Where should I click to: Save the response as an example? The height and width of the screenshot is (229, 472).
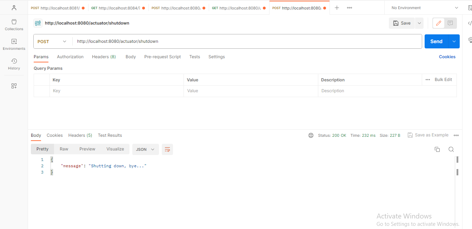[428, 135]
